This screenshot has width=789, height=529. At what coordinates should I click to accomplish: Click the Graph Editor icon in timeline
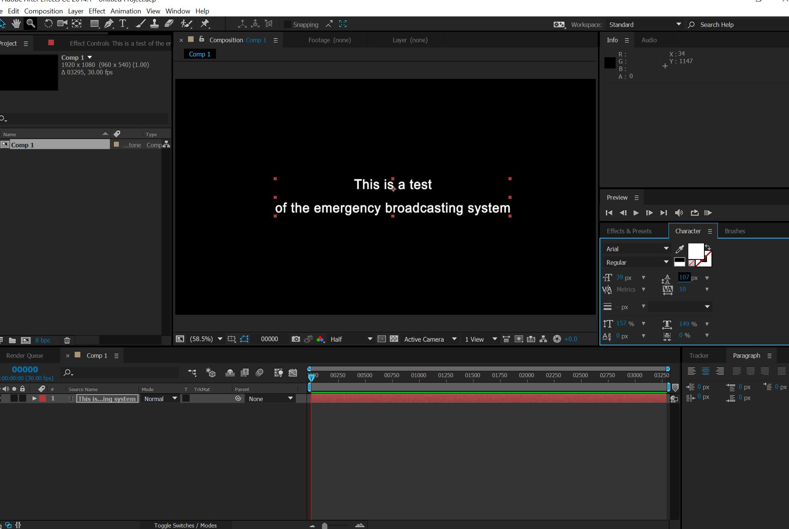click(293, 373)
